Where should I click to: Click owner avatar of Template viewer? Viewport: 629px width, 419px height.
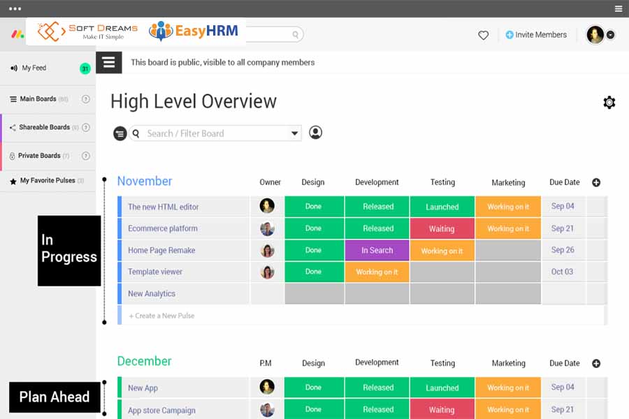point(267,272)
